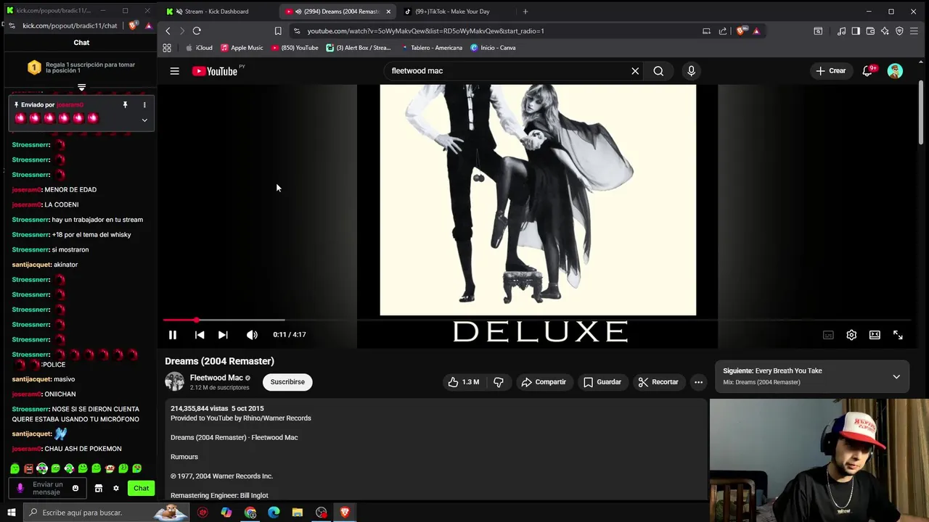
Task: Open the Crear button
Action: tap(830, 71)
